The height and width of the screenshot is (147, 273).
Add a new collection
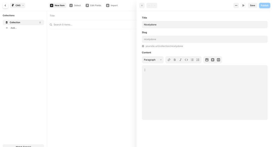pos(12,28)
